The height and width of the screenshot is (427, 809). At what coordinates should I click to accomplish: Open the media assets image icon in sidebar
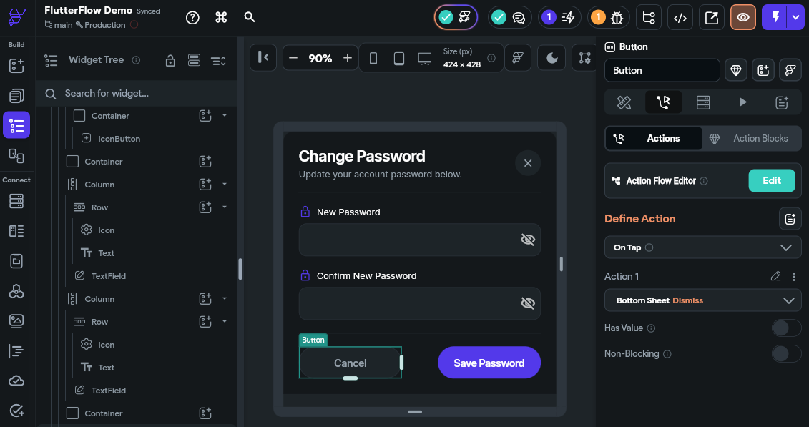pos(16,320)
